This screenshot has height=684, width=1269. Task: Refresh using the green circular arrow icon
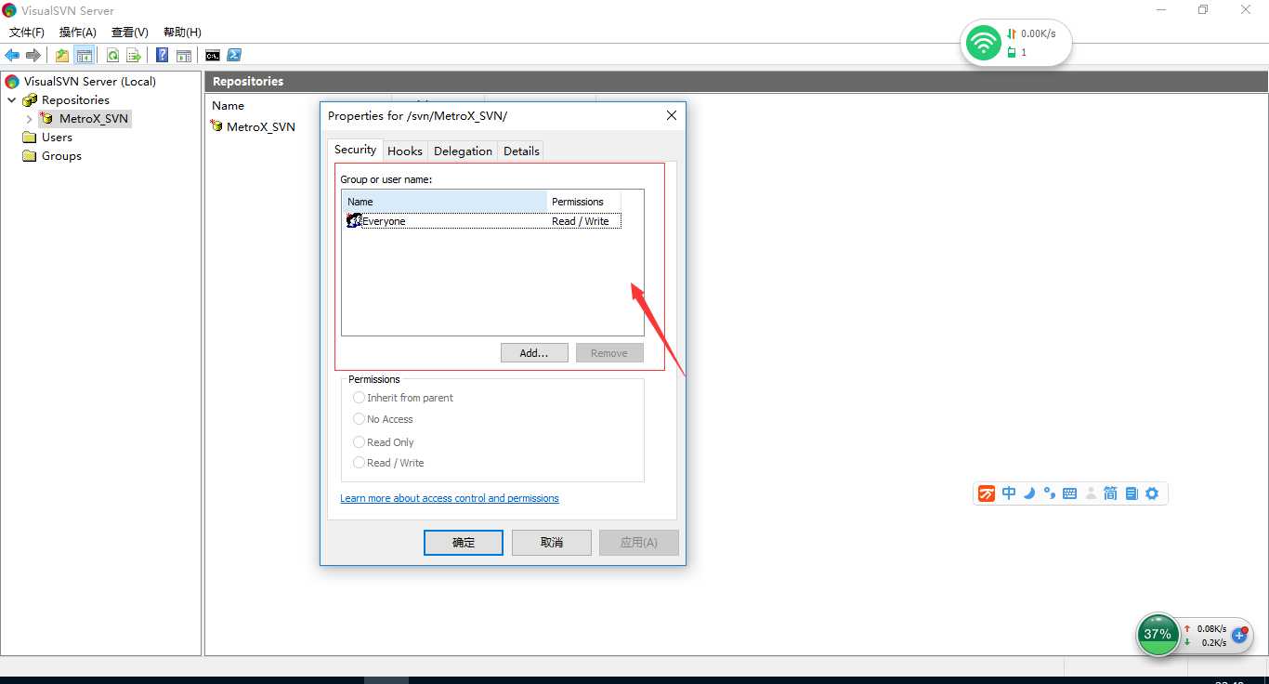[x=112, y=56]
